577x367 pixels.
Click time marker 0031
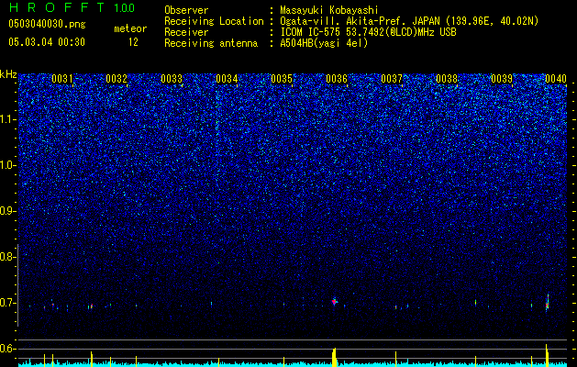[62, 79]
